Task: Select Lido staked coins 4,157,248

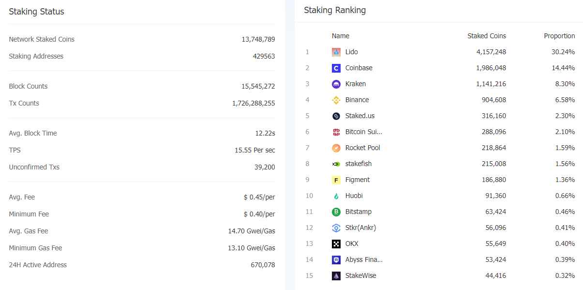Action: (x=491, y=52)
